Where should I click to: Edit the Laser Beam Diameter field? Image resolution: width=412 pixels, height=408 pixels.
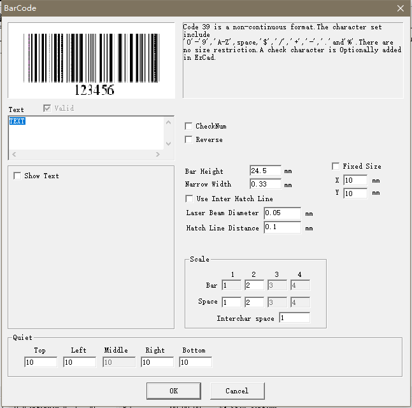(x=283, y=213)
